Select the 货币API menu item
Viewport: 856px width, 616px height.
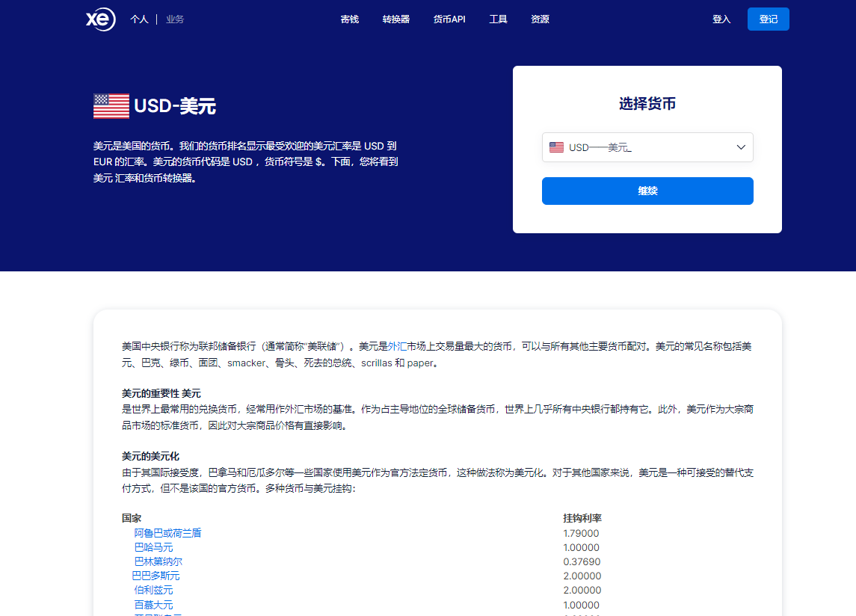click(x=449, y=19)
